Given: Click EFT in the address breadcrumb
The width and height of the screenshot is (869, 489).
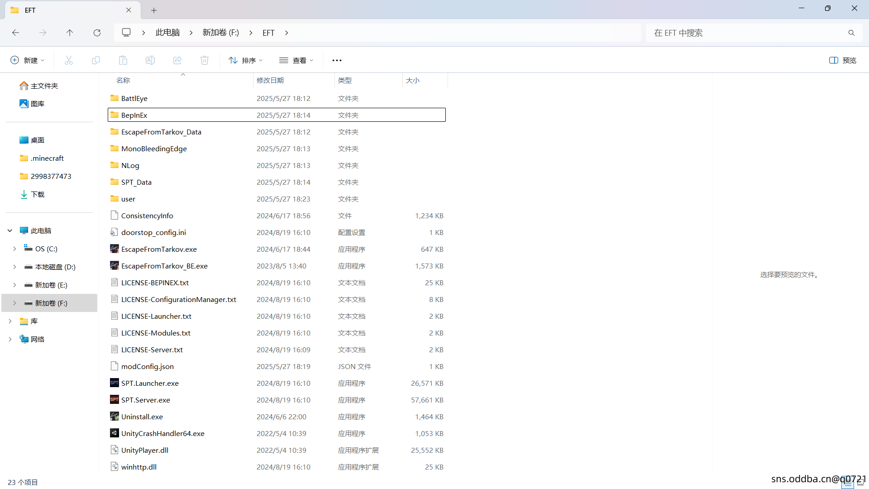Looking at the screenshot, I should [x=268, y=33].
